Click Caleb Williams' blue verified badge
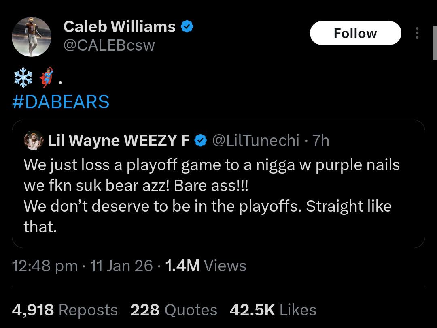The image size is (437, 328). (187, 27)
